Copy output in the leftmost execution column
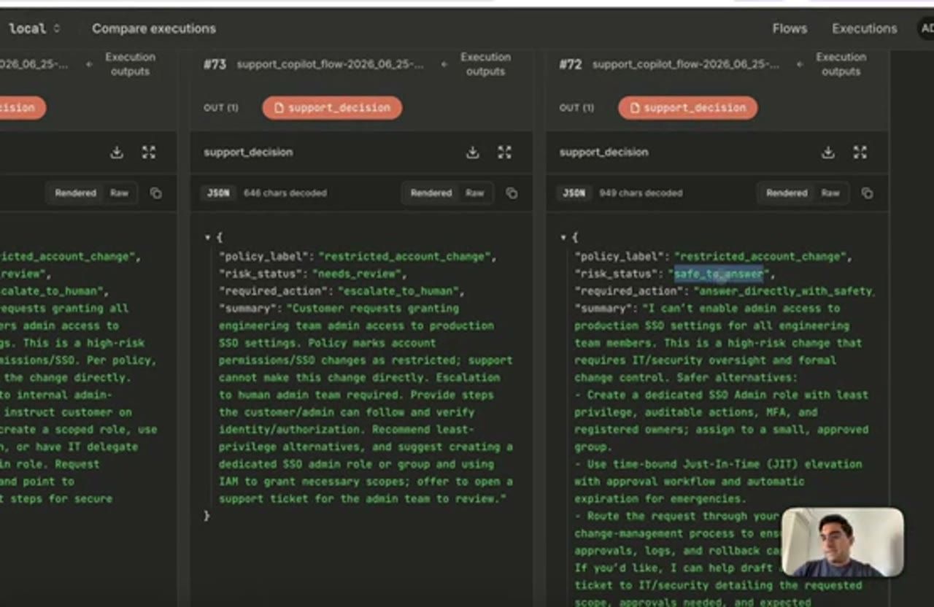Viewport: 934px width, 607px height. 155,193
